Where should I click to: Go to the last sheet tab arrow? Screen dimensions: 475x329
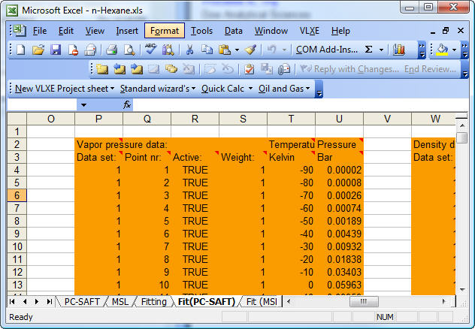(50, 301)
